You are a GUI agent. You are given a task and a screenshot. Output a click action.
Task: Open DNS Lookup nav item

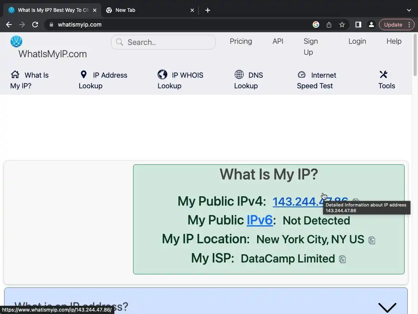click(x=249, y=81)
